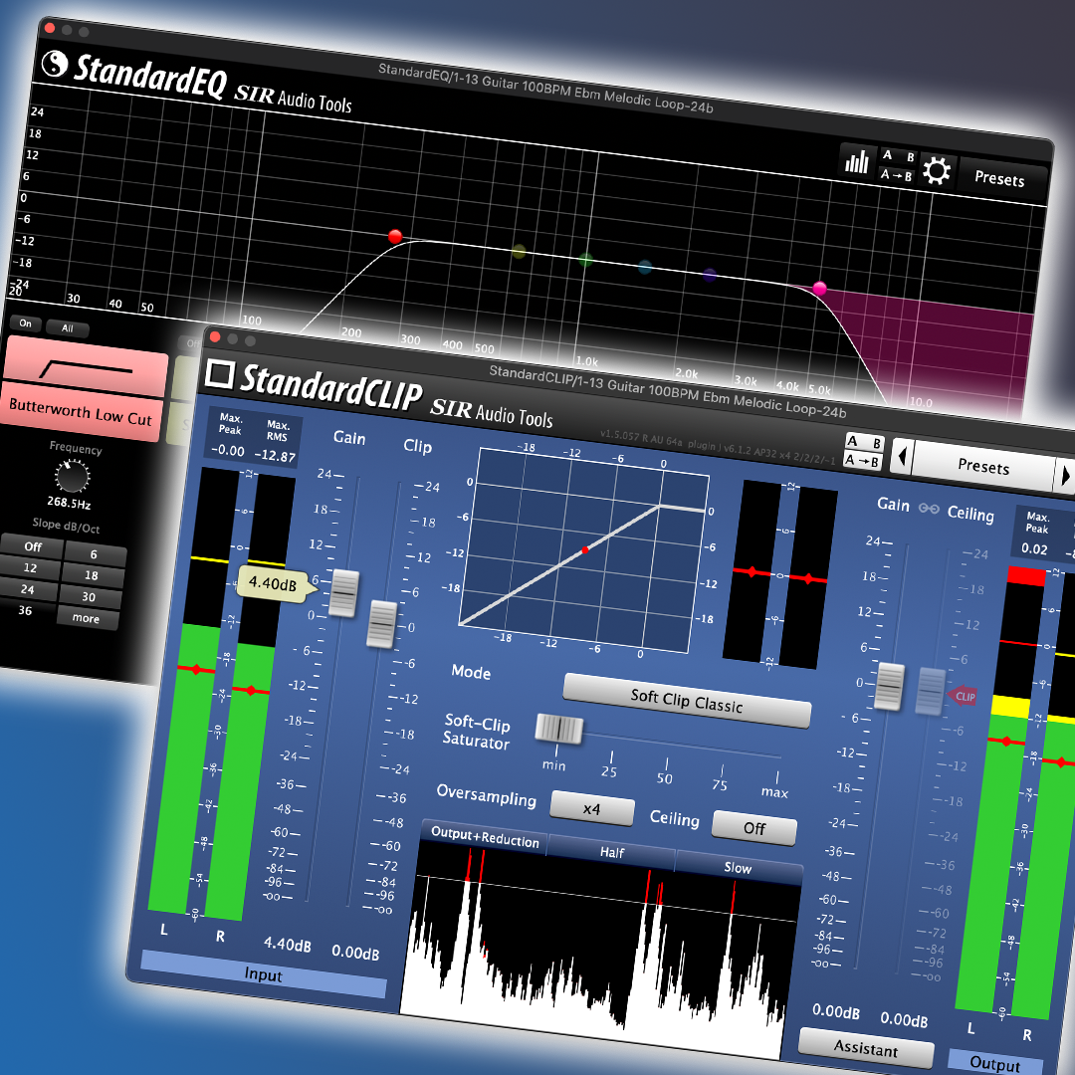This screenshot has height=1075, width=1075.
Task: Select the purple EQ band node
Action: (x=710, y=275)
